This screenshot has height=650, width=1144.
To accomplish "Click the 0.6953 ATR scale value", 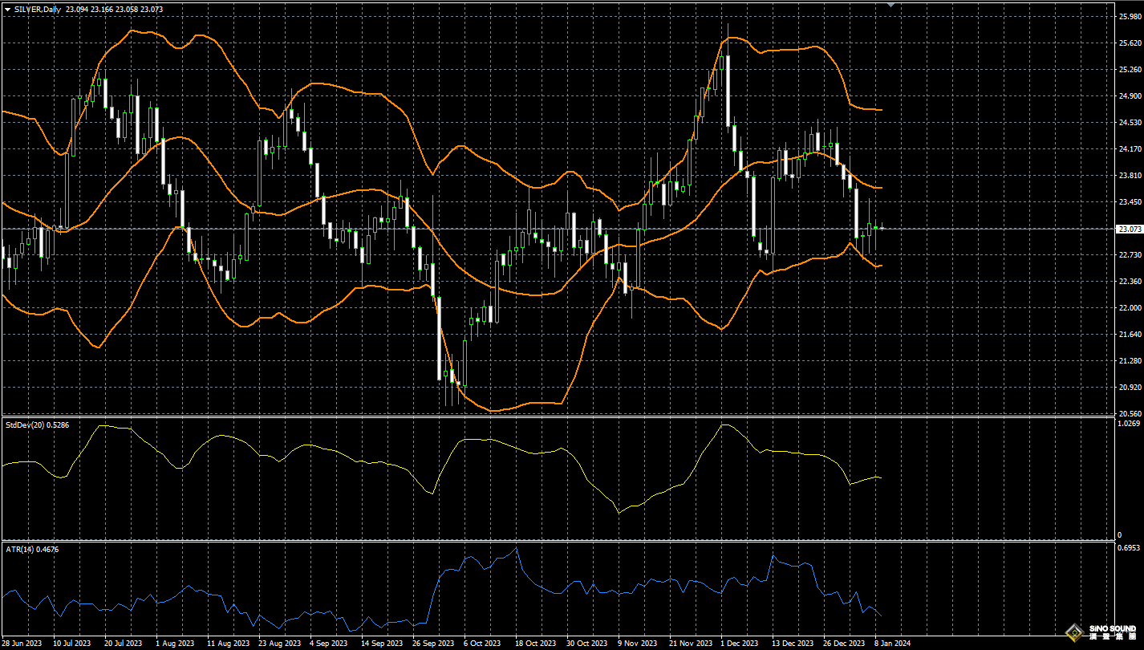I will click(1129, 549).
